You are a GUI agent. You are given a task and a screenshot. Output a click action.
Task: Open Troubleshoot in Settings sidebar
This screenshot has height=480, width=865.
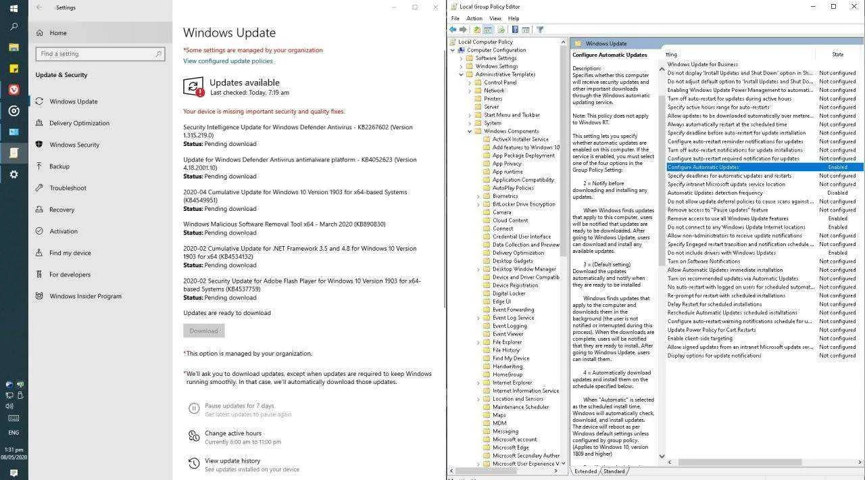click(68, 188)
